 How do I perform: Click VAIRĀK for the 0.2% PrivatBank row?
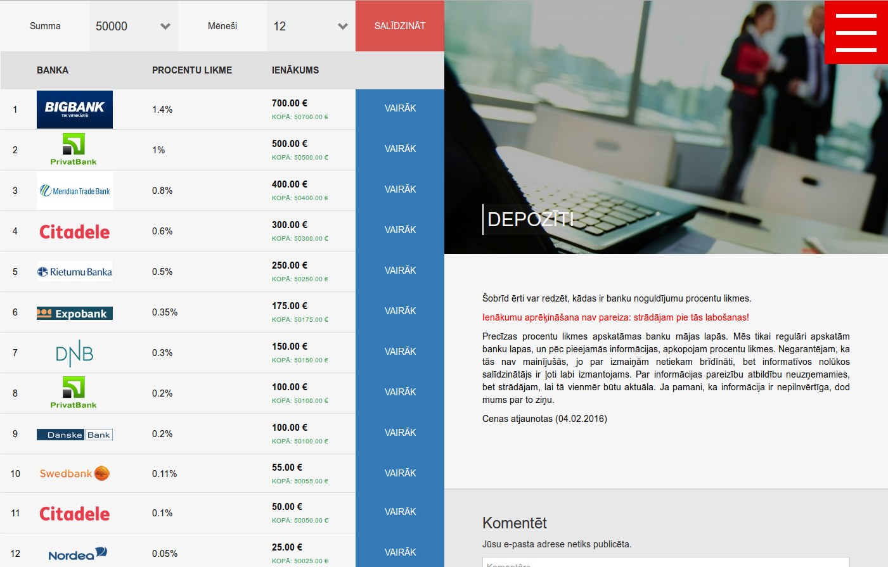(x=400, y=393)
